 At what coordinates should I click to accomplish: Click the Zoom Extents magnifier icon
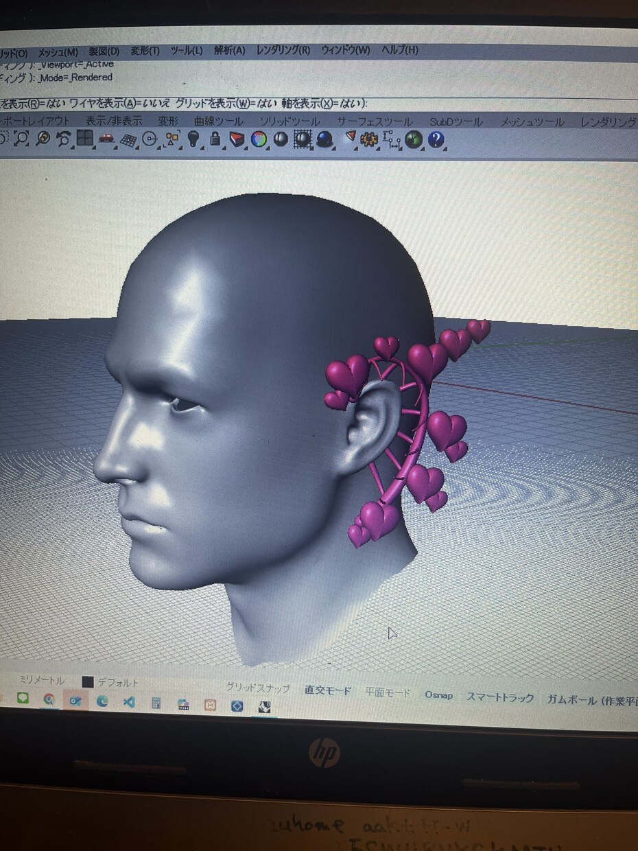[x=22, y=138]
